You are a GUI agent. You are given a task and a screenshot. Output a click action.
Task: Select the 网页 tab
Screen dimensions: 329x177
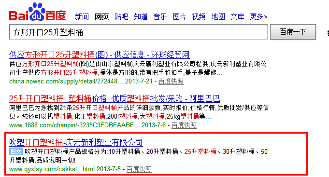101,16
